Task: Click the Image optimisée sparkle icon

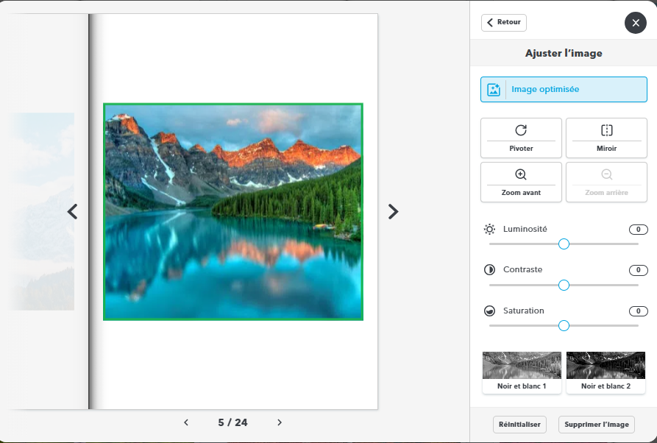Action: (494, 90)
